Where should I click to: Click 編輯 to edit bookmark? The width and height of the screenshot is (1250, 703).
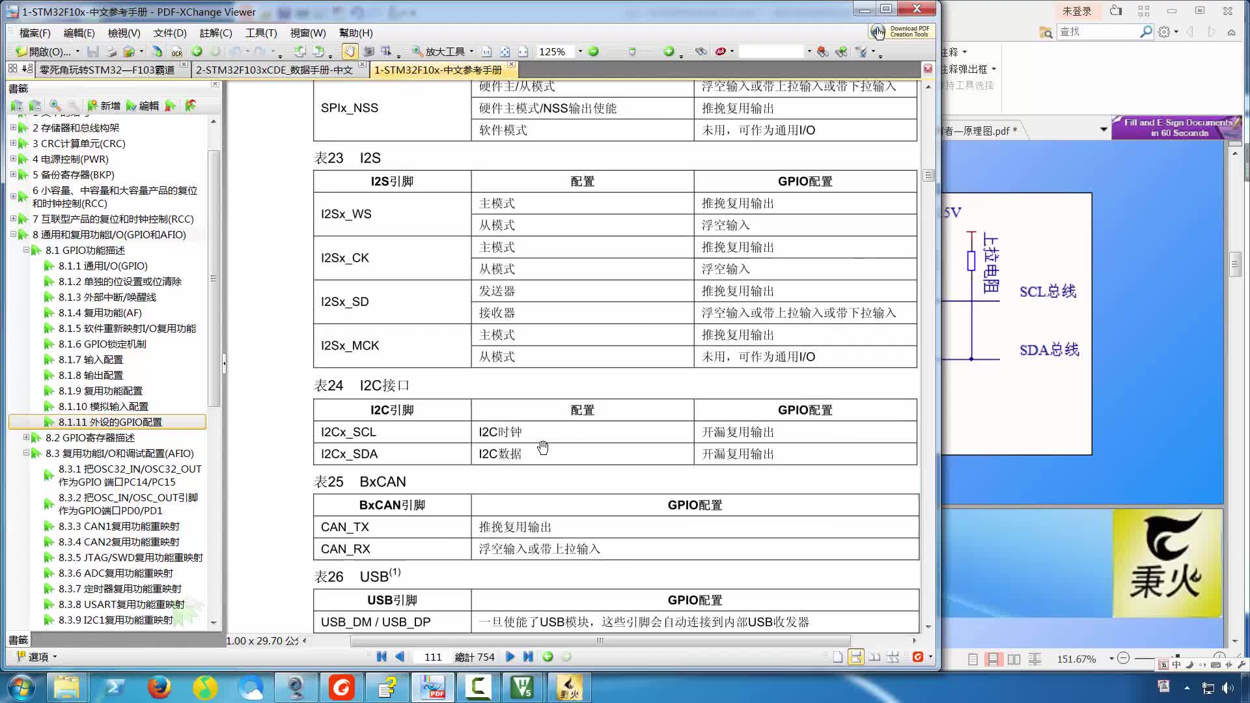coord(143,105)
